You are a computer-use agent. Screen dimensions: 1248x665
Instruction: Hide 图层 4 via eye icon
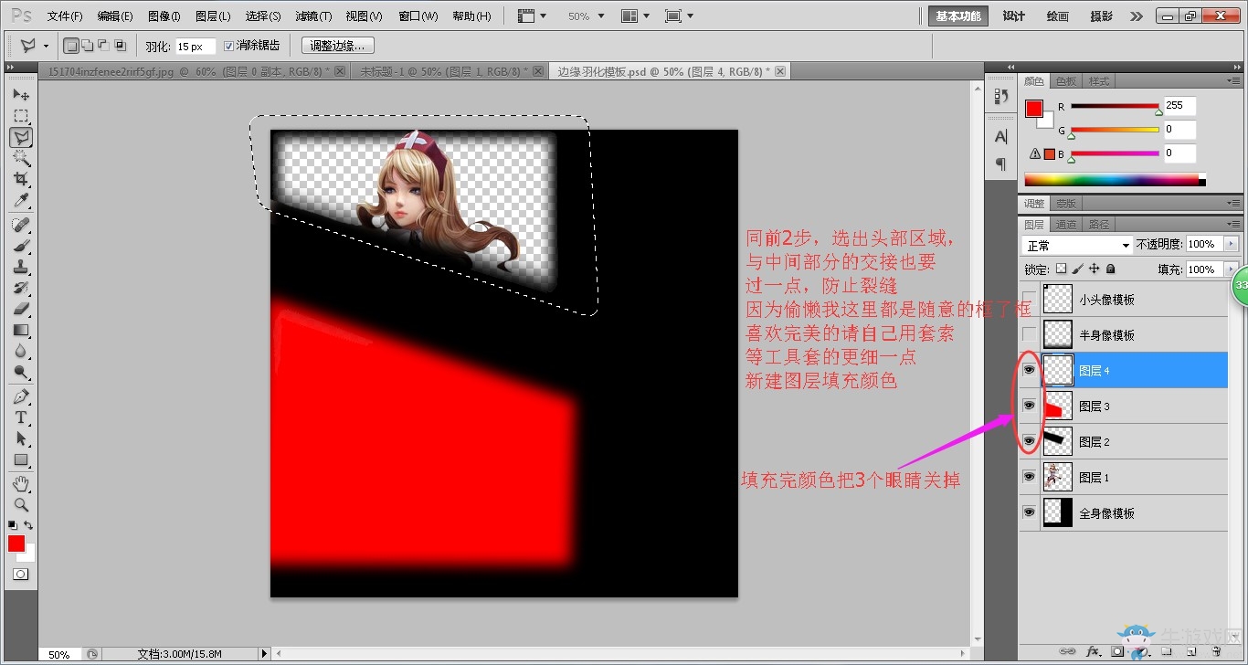tap(1030, 370)
